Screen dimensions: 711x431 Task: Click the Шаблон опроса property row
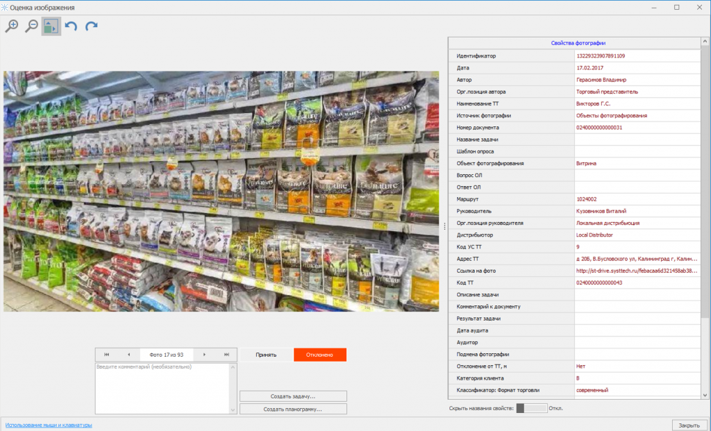point(574,151)
